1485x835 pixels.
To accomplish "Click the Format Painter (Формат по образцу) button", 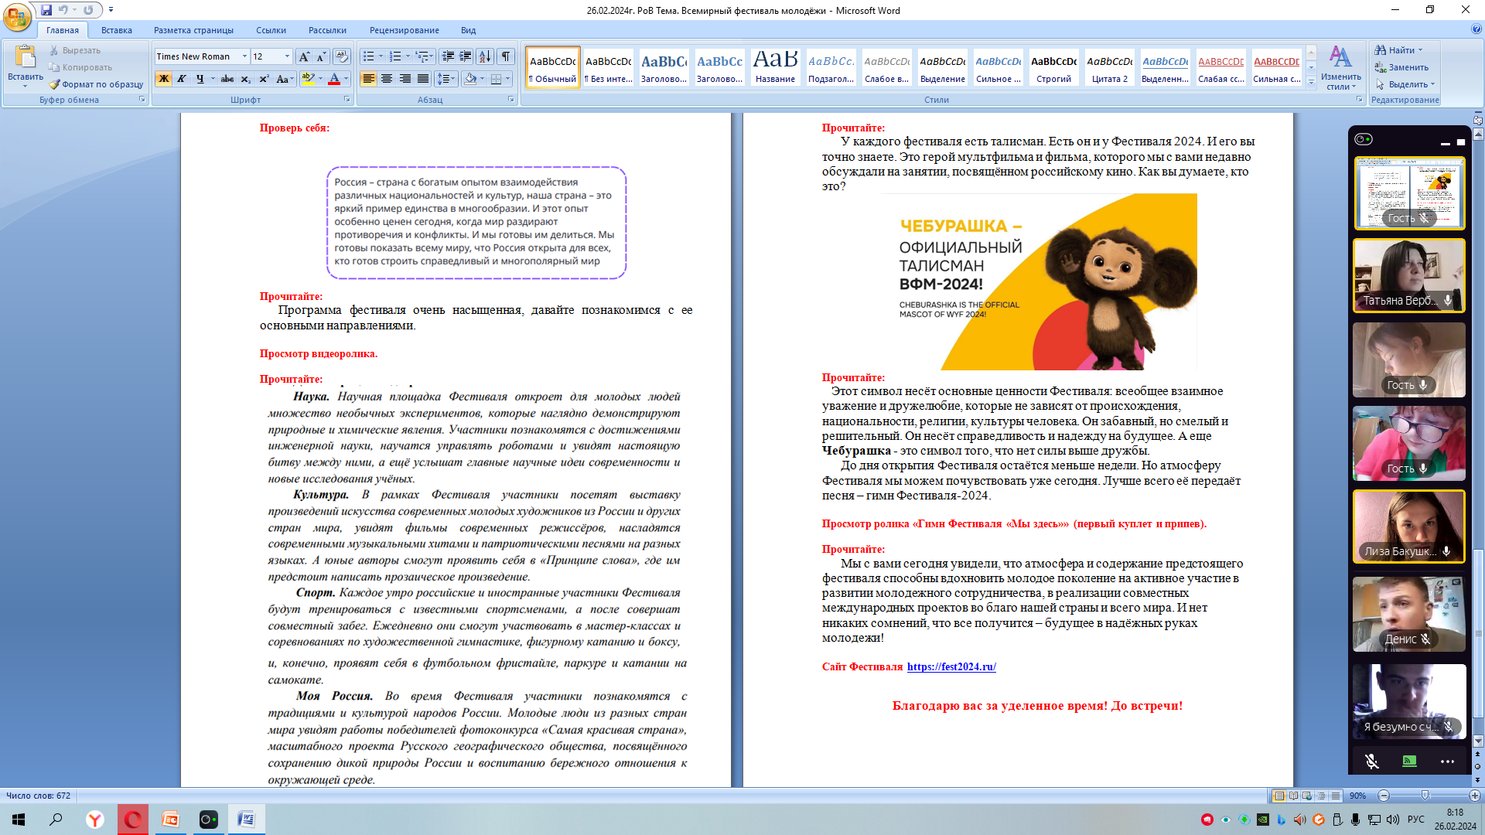I will (97, 84).
